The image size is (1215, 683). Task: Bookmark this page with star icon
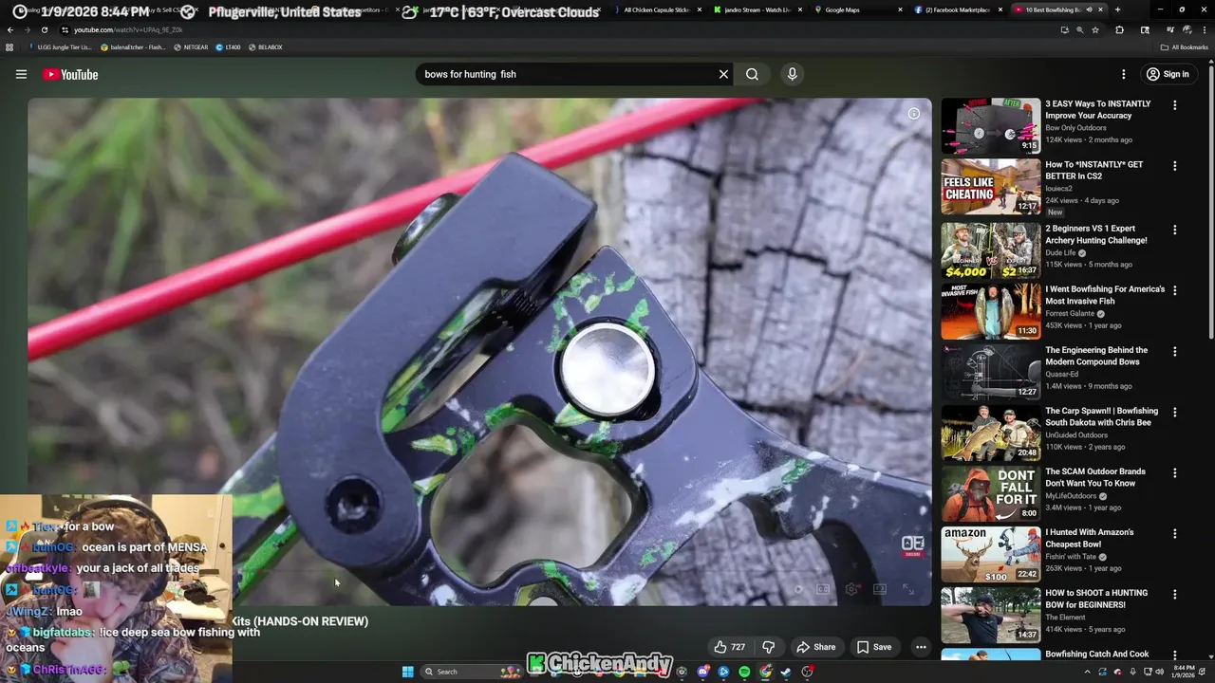[x=1095, y=29]
